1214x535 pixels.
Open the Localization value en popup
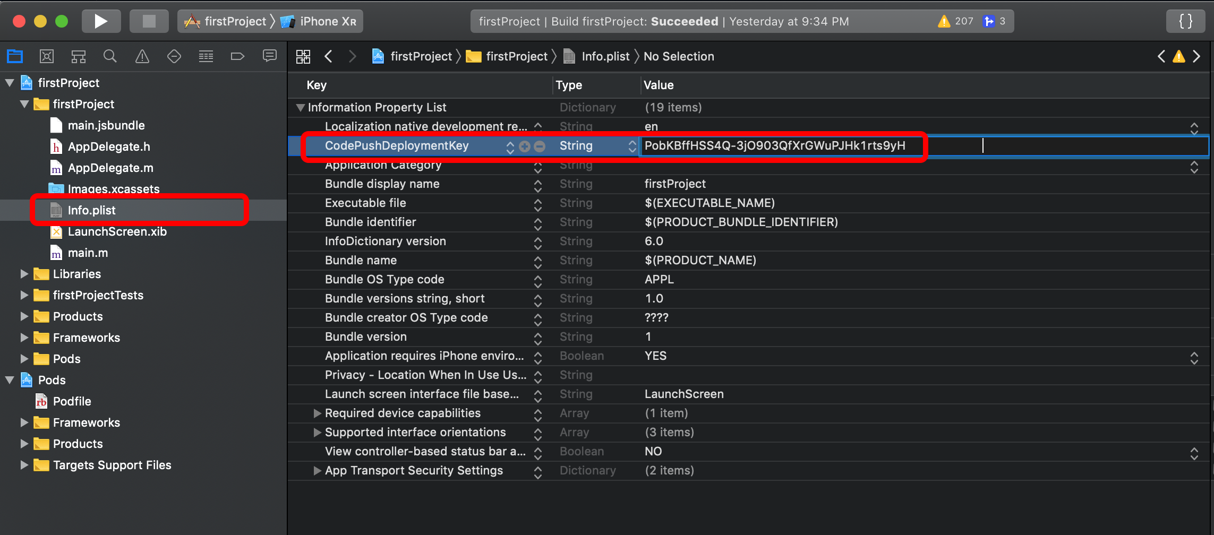pos(1194,128)
